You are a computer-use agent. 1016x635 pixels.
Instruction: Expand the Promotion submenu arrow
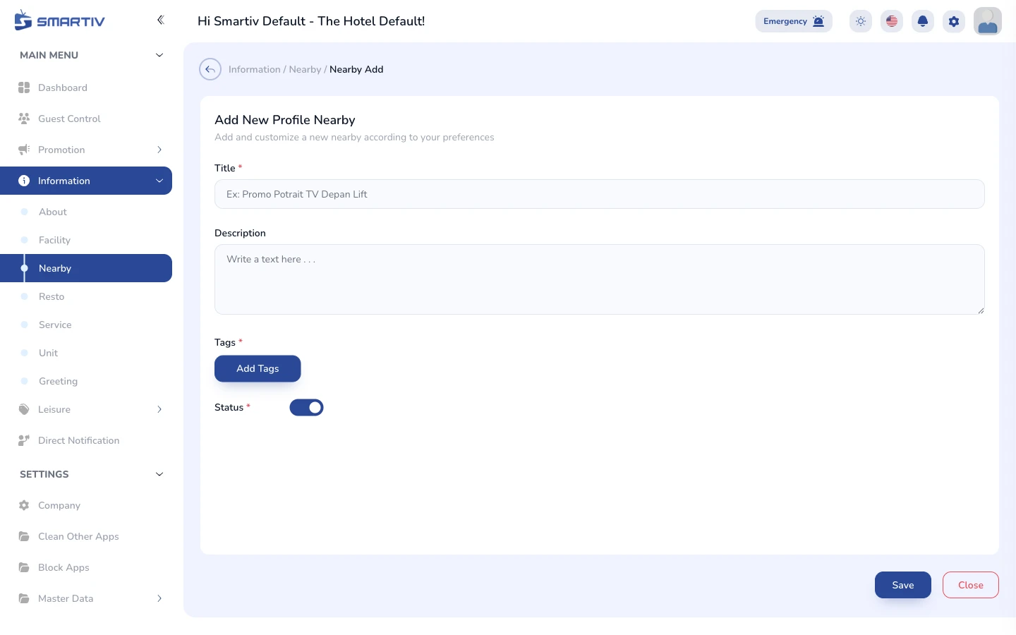pyautogui.click(x=159, y=150)
